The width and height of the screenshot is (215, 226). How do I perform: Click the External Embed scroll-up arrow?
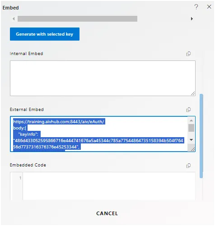click(x=191, y=120)
